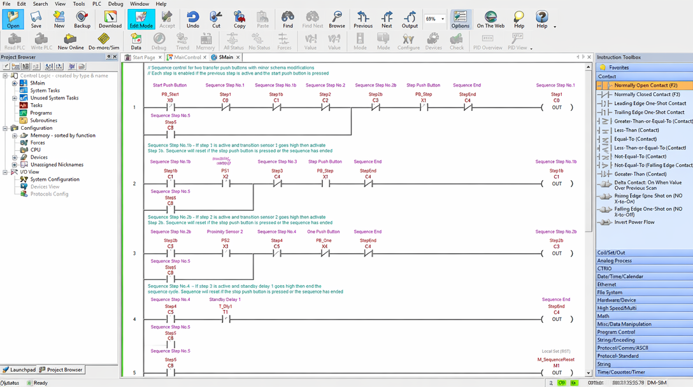Open the Find tool
693x387 pixels.
[288, 20]
